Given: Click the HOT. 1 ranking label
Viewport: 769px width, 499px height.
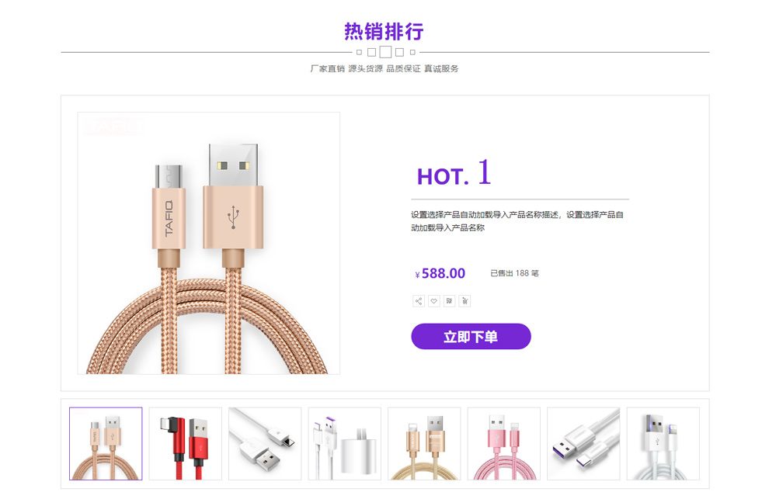Looking at the screenshot, I should pyautogui.click(x=454, y=173).
